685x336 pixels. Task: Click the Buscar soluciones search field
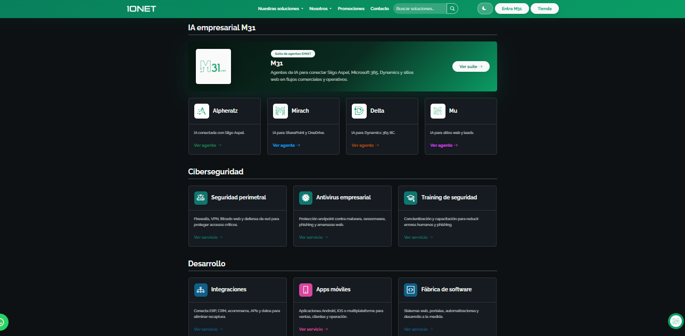419,9
